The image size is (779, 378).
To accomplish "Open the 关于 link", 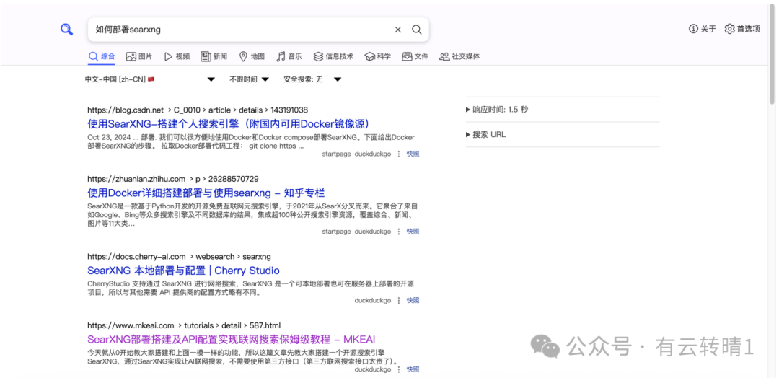I will (x=703, y=29).
